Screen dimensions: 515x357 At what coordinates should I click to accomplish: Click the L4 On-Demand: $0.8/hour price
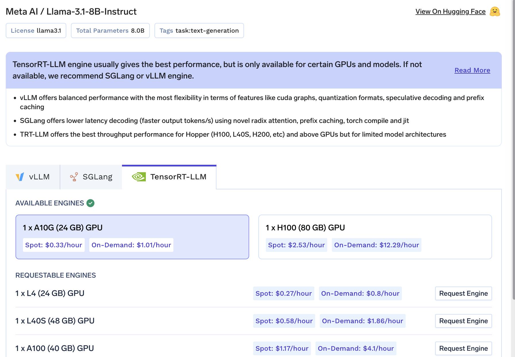(x=360, y=293)
